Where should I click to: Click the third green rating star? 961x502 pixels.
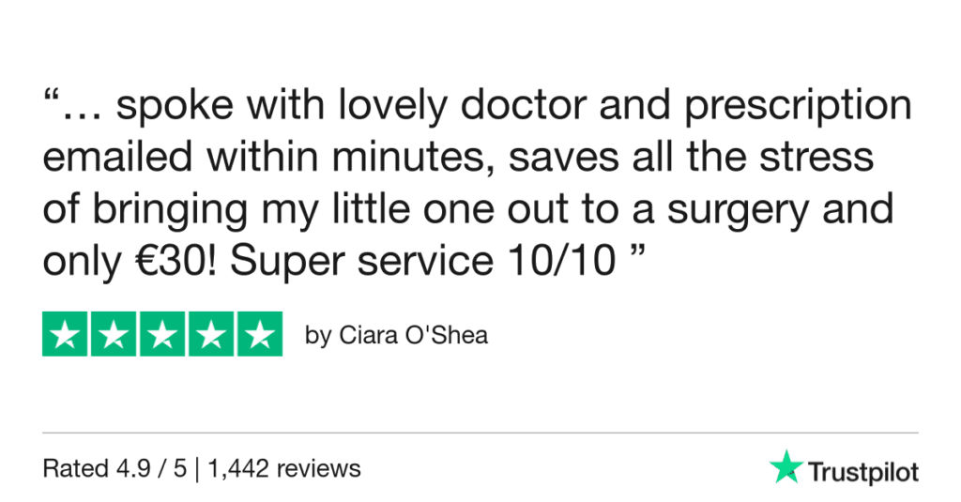(x=162, y=334)
